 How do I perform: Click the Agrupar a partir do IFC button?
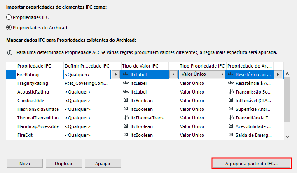(x=252, y=164)
